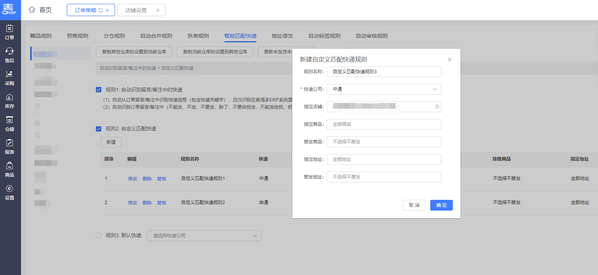The width and height of the screenshot is (598, 275).
Task: Clear the 指定店铺 field selection
Action: [x=437, y=107]
